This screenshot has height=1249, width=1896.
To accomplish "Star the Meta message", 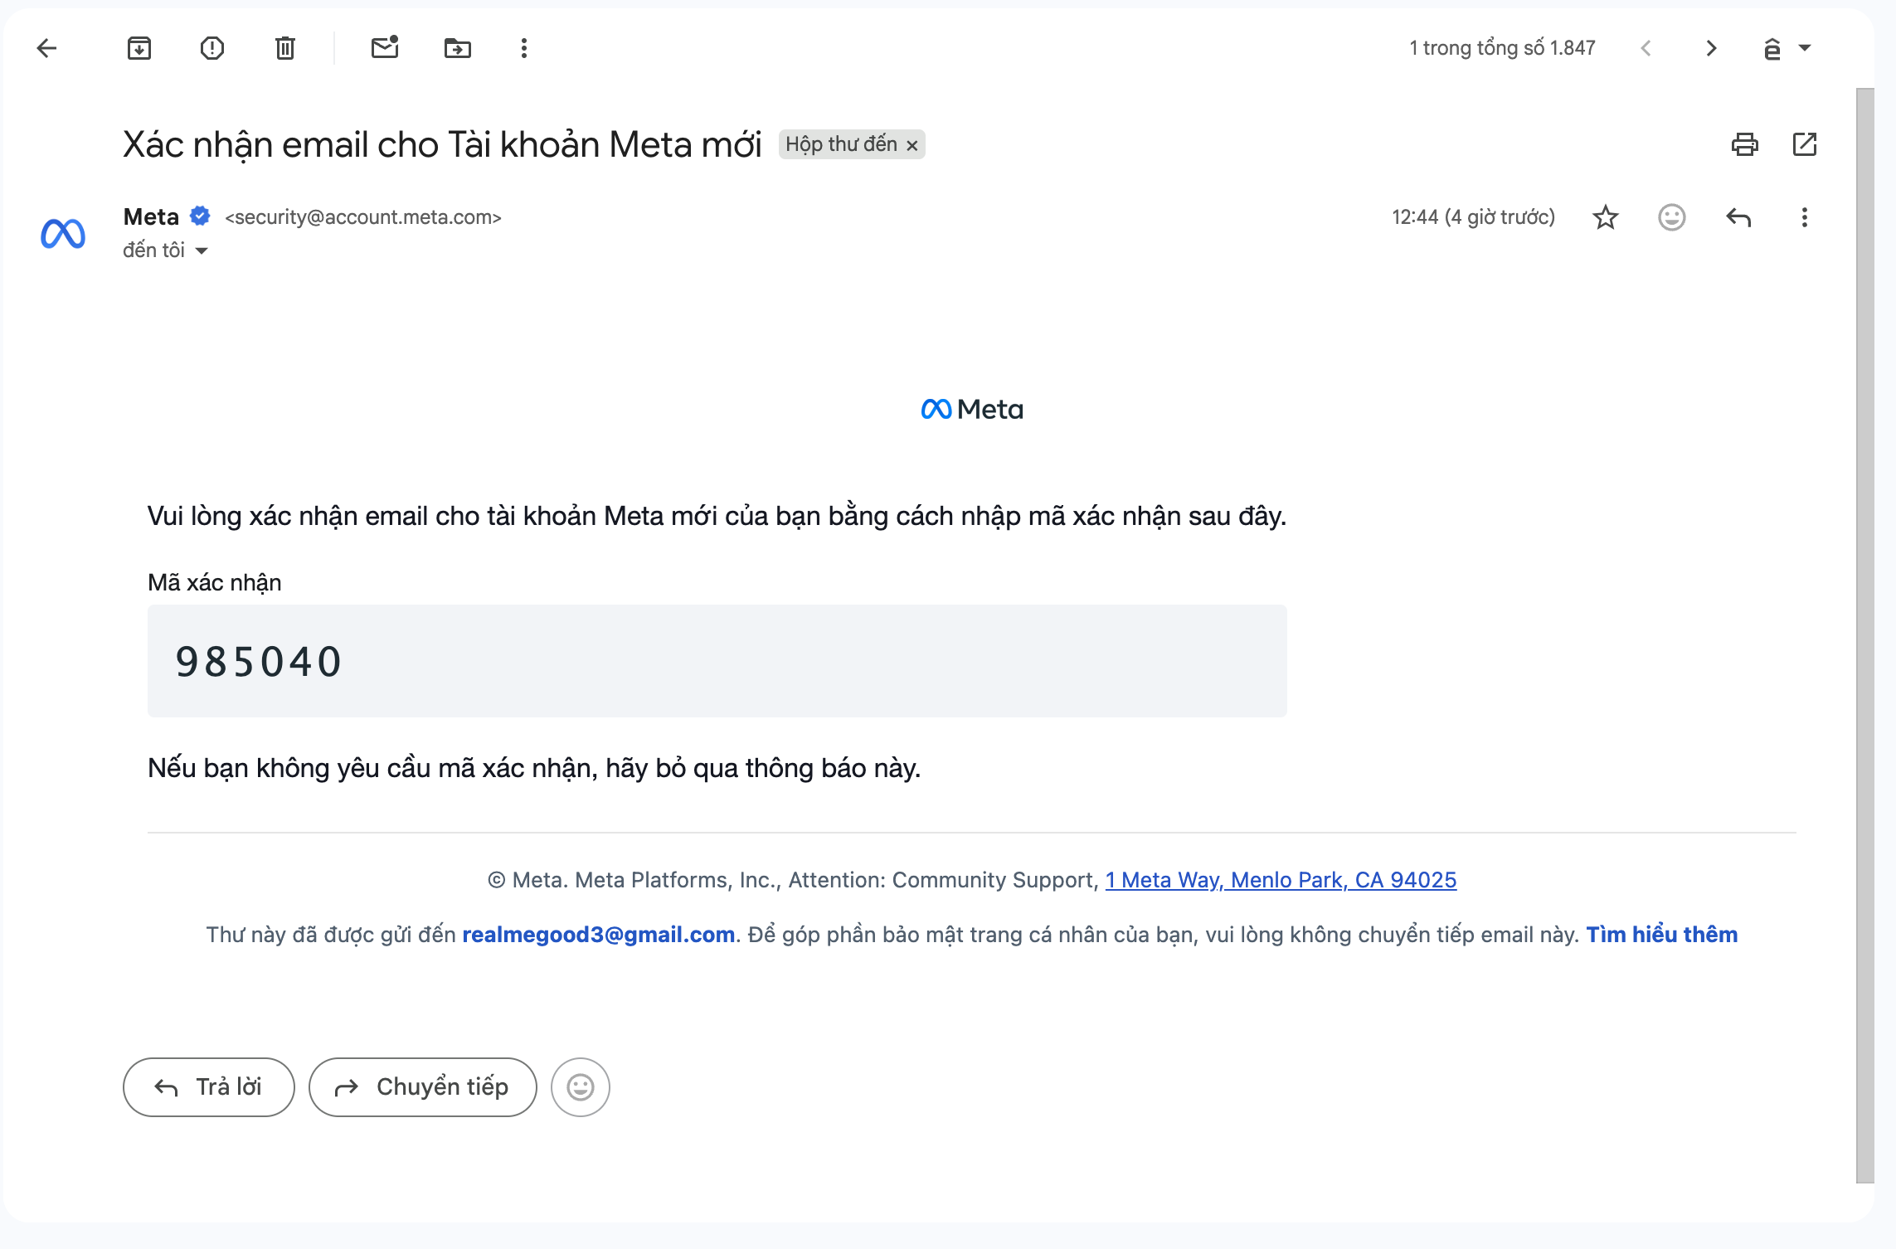I will (x=1606, y=217).
